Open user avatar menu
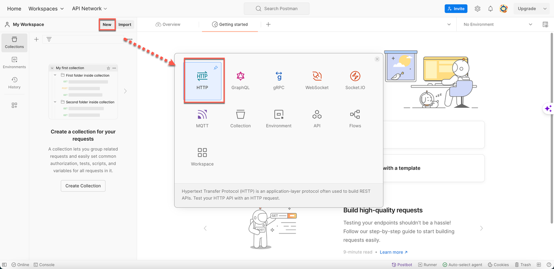 point(503,9)
